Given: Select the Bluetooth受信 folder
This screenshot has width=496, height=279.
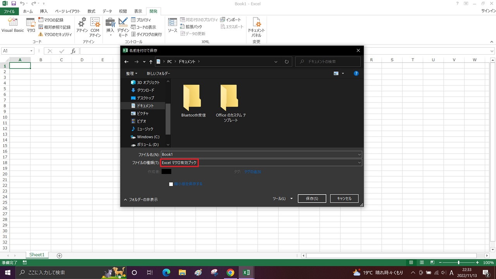Looking at the screenshot, I should 193,101.
